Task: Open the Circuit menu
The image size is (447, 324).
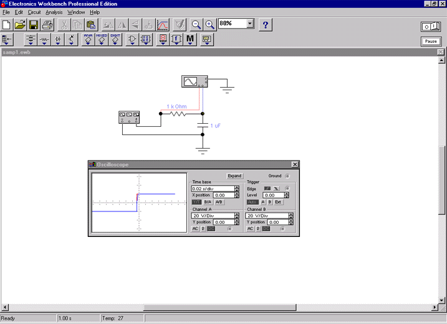Action: click(x=34, y=12)
